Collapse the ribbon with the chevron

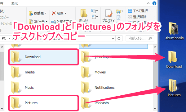click(x=148, y=3)
